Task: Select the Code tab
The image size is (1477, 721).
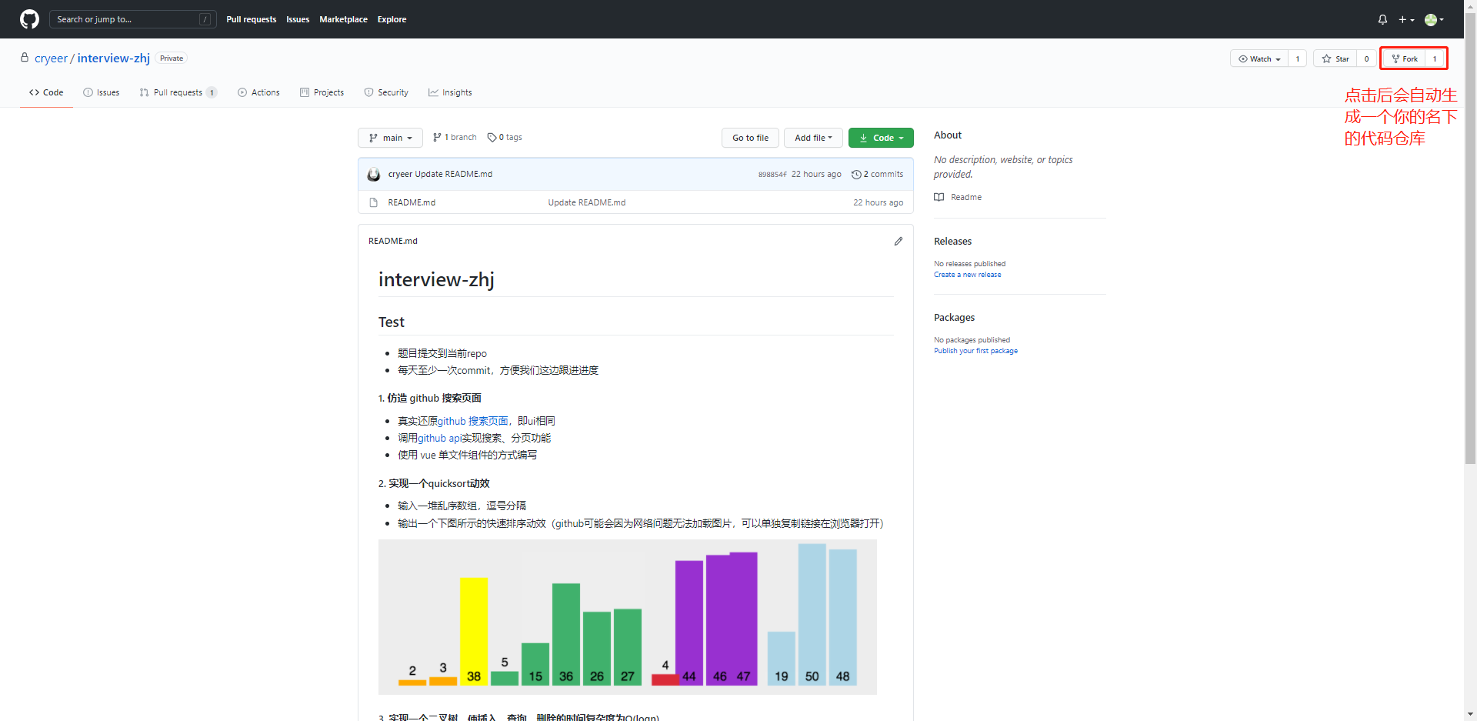Action: pyautogui.click(x=46, y=92)
